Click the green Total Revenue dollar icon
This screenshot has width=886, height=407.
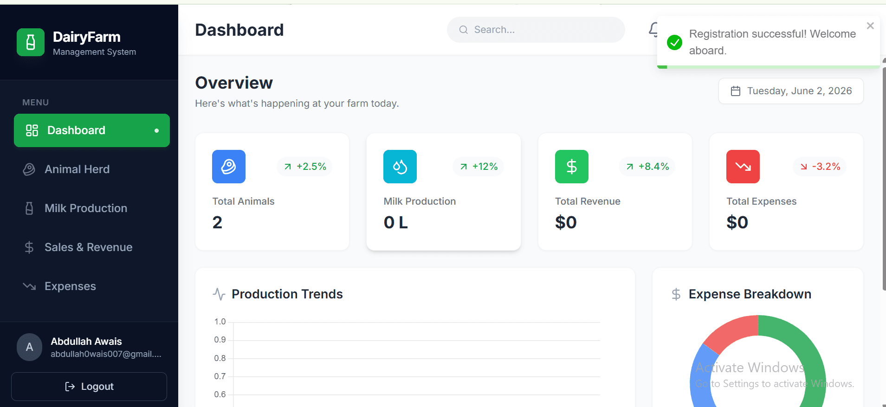click(x=572, y=167)
